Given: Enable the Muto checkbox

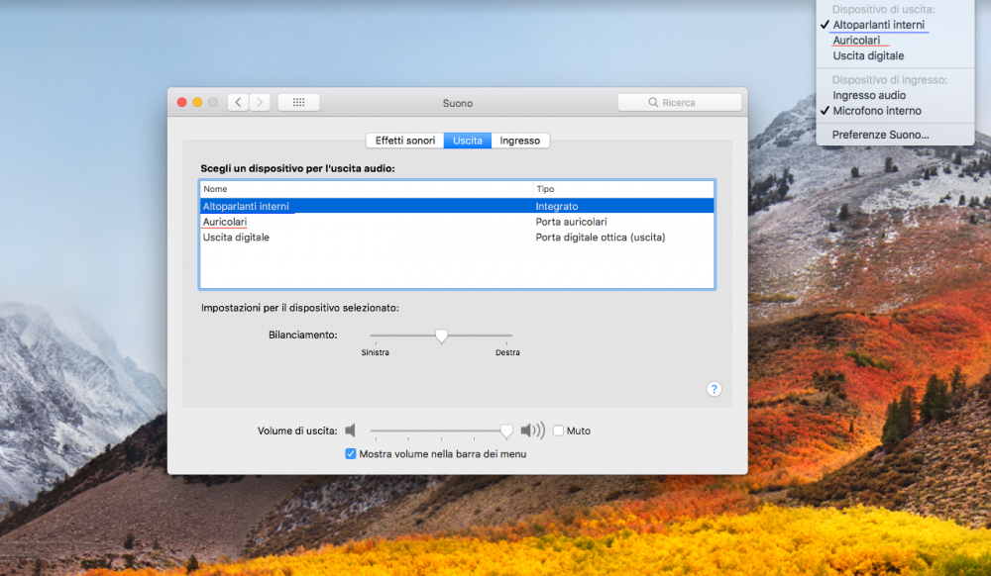Looking at the screenshot, I should coord(558,431).
